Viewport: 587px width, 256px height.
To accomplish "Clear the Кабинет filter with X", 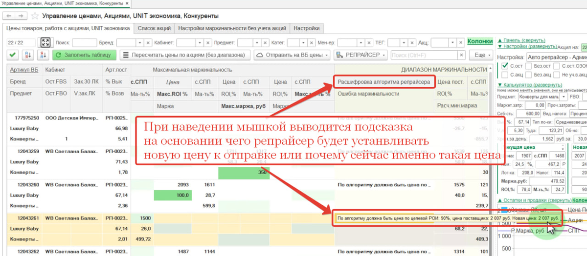I will 207,43.
